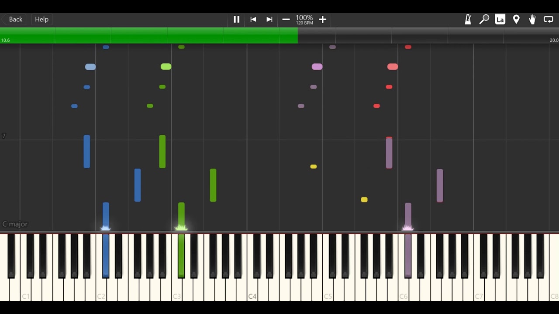Click the 10.6 elapsed time label
Screen dimensions: 559x314
pos(5,40)
